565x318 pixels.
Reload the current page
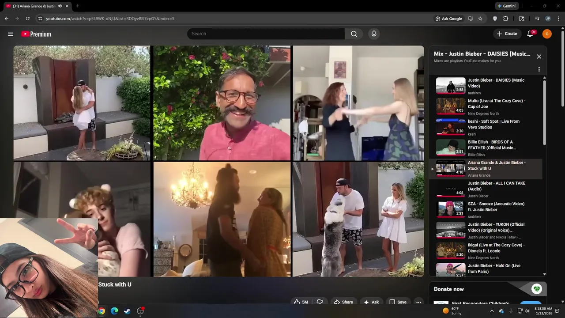(27, 19)
